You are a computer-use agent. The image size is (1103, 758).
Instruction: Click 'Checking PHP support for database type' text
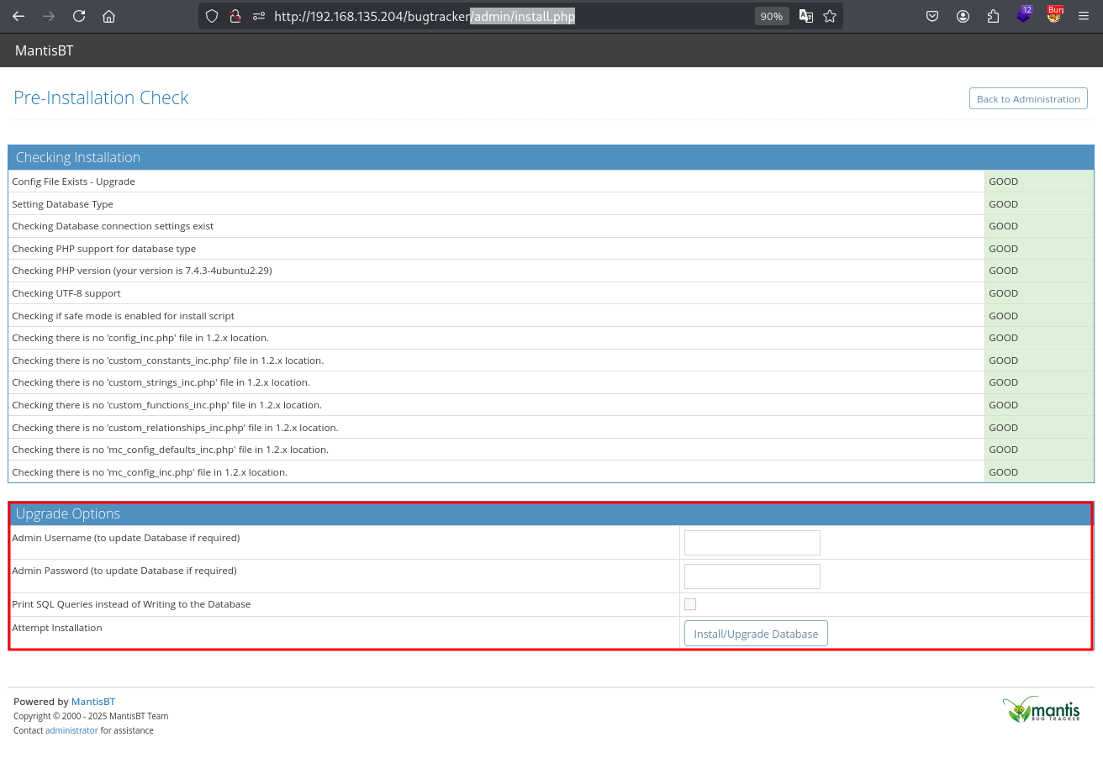click(104, 249)
